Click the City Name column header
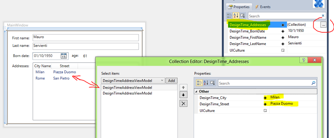334x138 pixels. pyautogui.click(x=43, y=66)
